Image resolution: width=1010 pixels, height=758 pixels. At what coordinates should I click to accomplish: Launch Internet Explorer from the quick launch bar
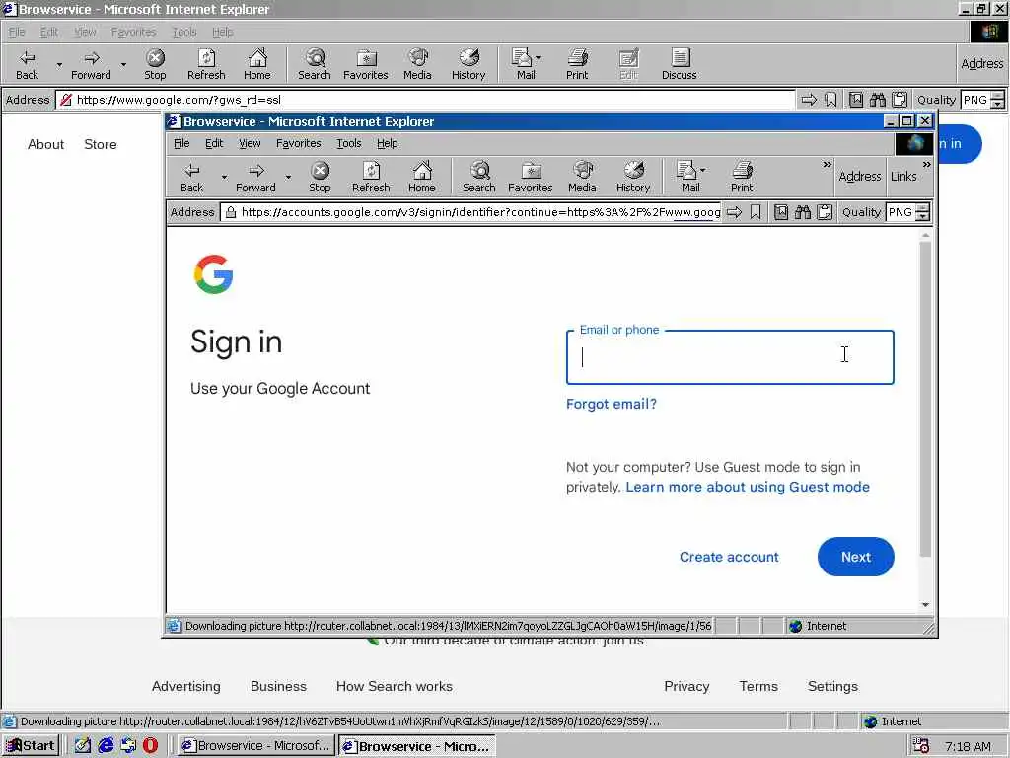pos(106,746)
